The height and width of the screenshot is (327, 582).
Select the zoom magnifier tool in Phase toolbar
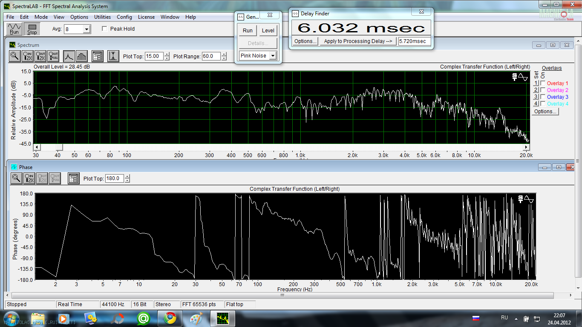[16, 178]
